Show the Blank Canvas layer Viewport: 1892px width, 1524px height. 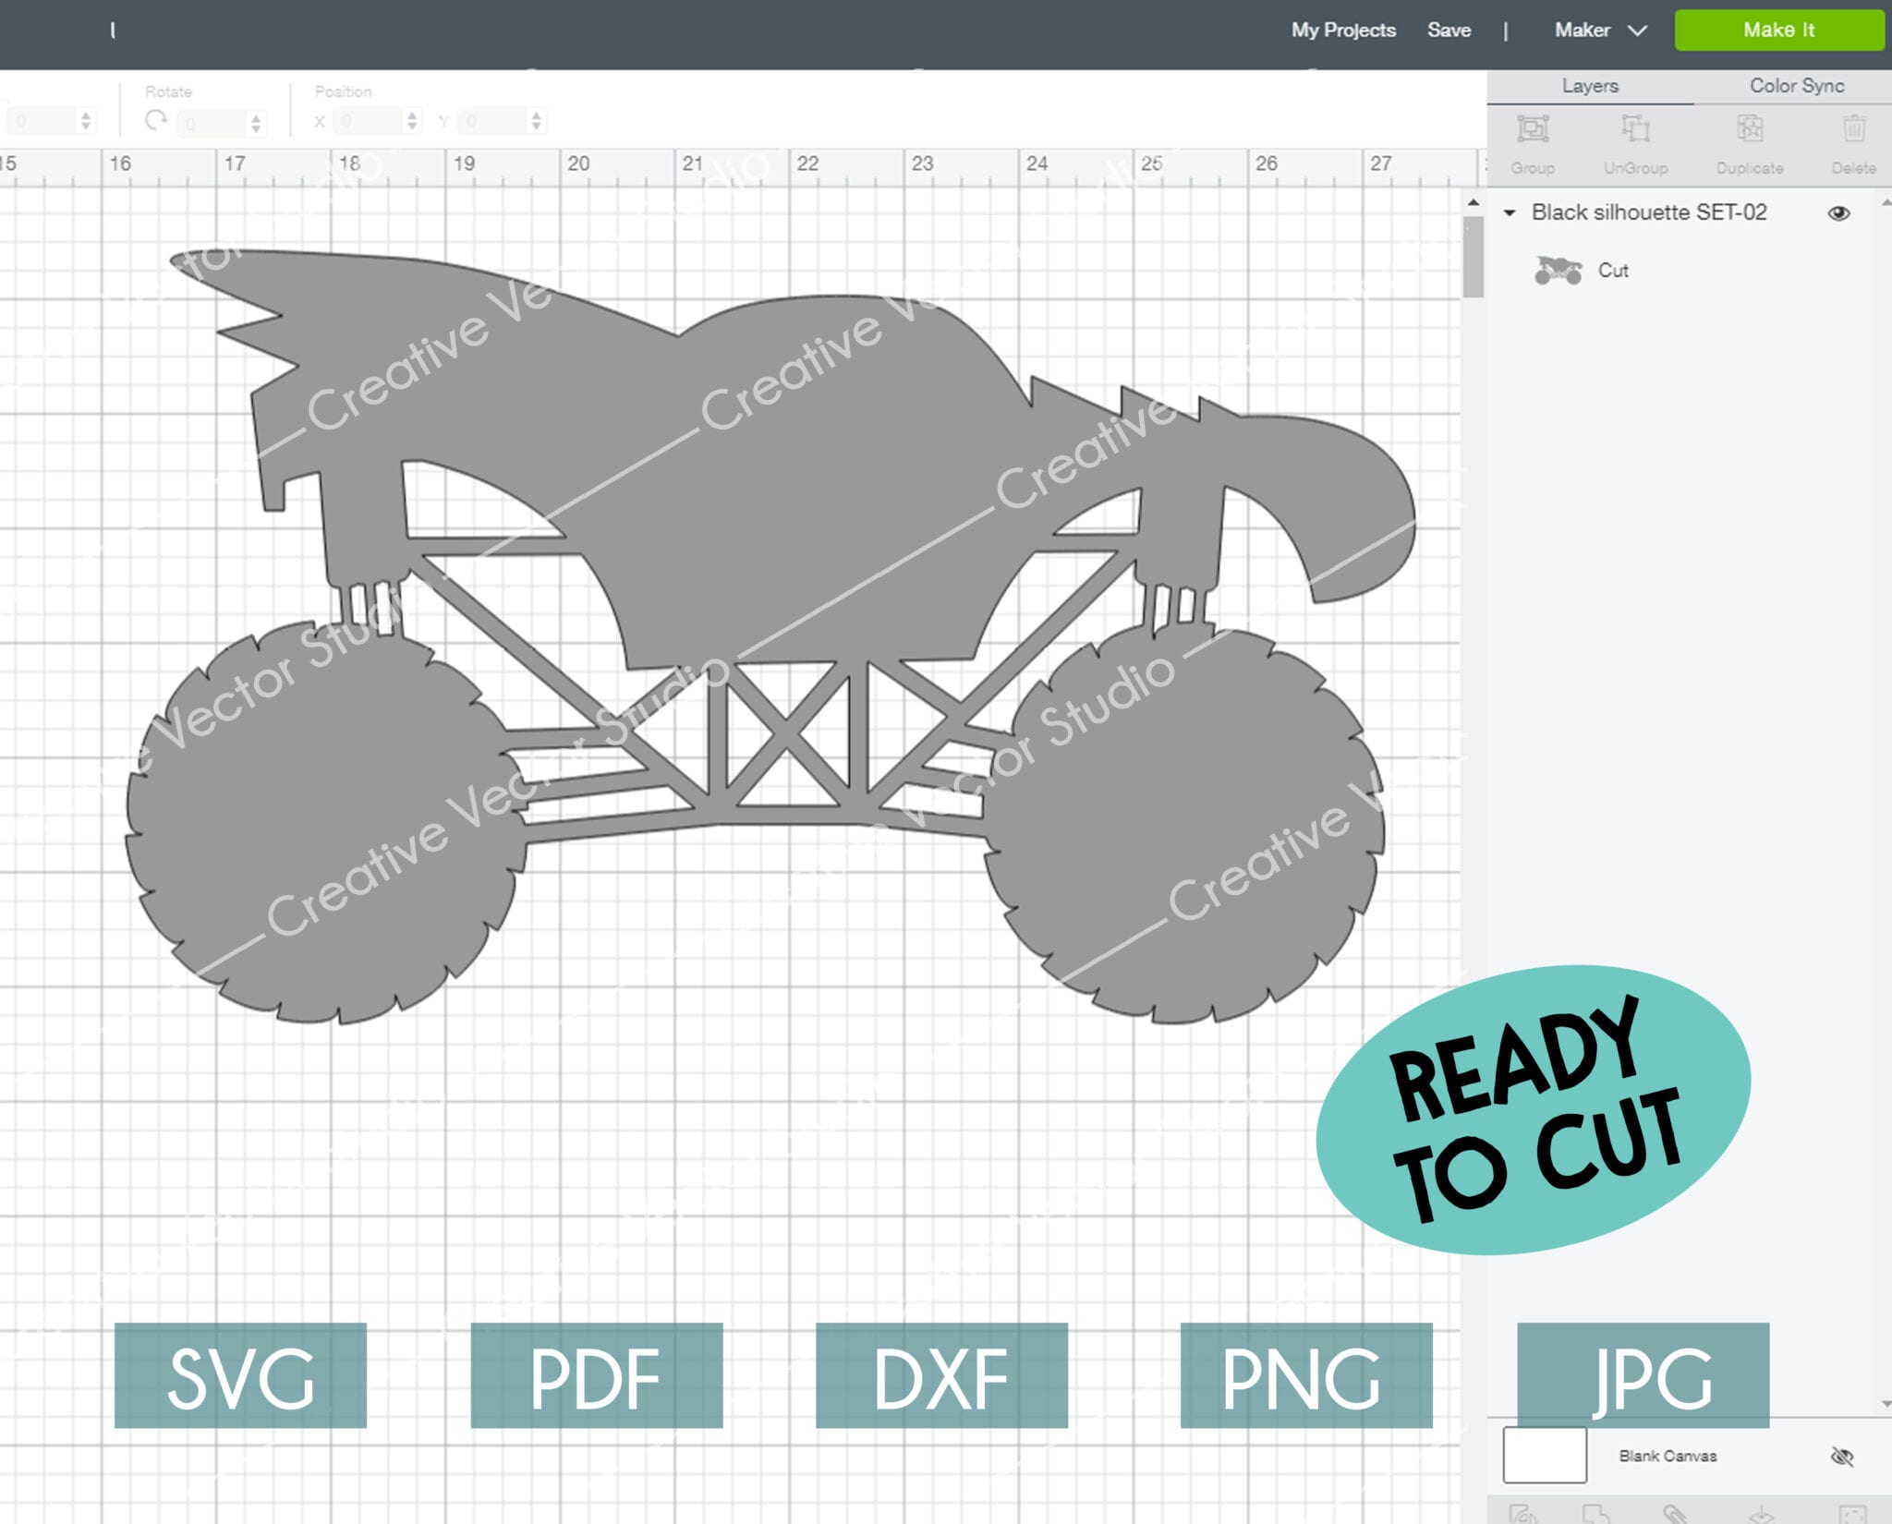tap(1841, 1457)
